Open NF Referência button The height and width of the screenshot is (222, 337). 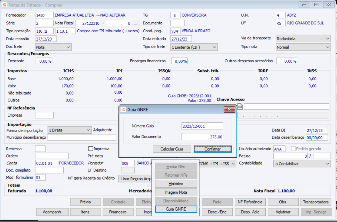pyautogui.click(x=250, y=202)
